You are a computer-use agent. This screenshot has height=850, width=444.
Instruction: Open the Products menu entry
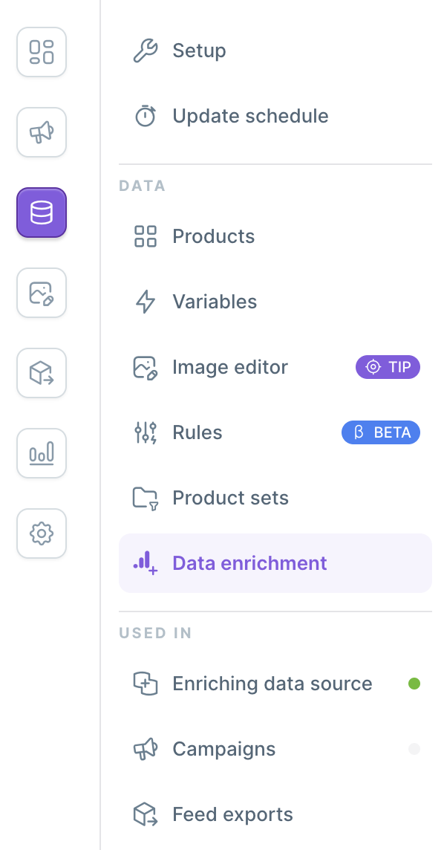click(x=213, y=236)
